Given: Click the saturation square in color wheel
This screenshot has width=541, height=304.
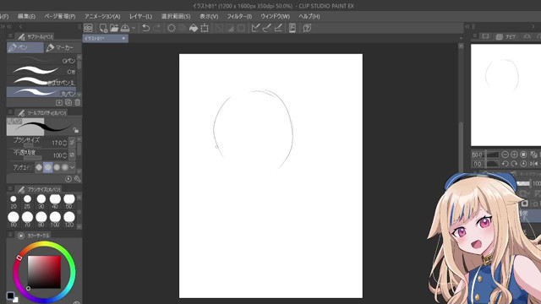Looking at the screenshot, I should [44, 272].
